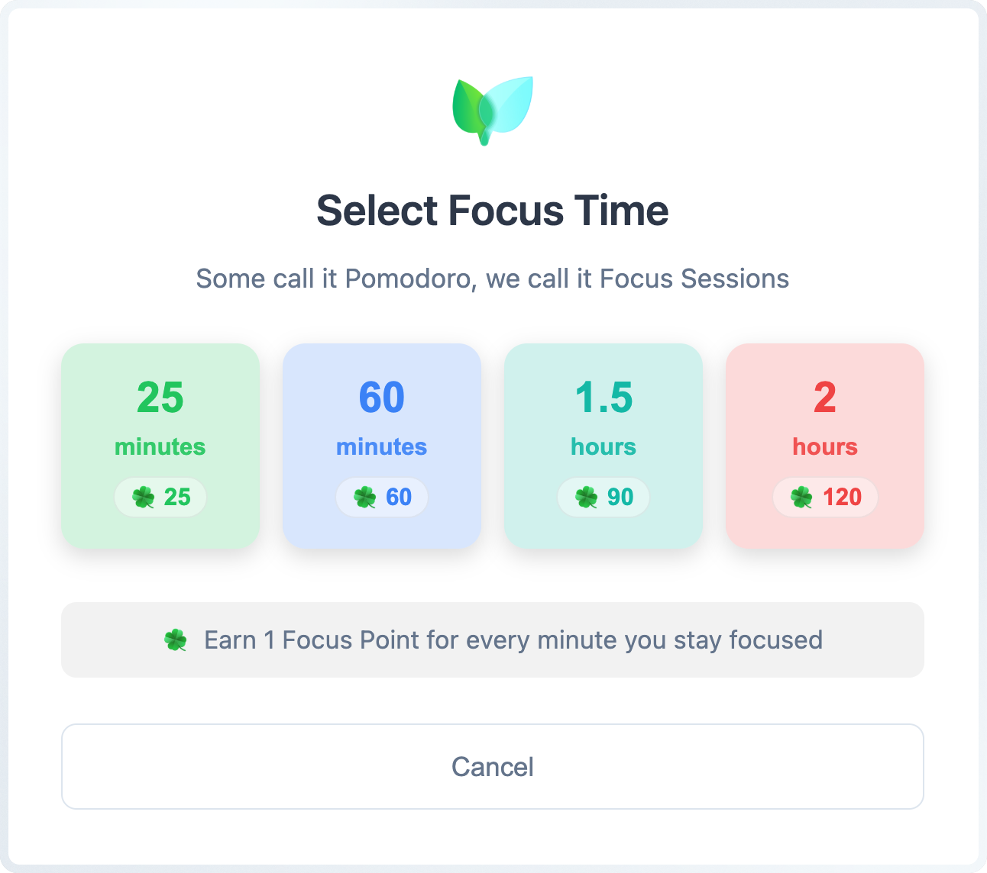Click the clover icon on the 60-point badge
Image resolution: width=987 pixels, height=873 pixels.
pos(365,497)
